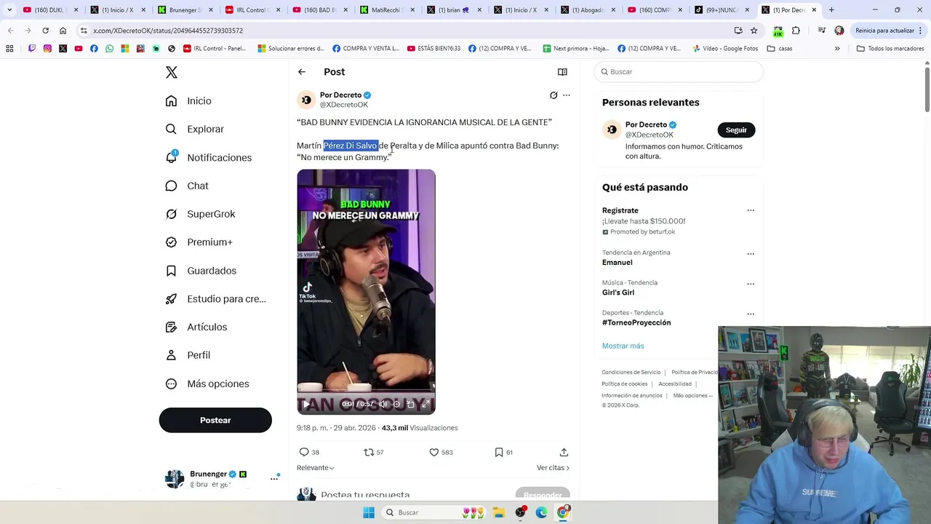Screen dimensions: 931x524
Task: Play the Bad Bunny video
Action: (x=306, y=404)
